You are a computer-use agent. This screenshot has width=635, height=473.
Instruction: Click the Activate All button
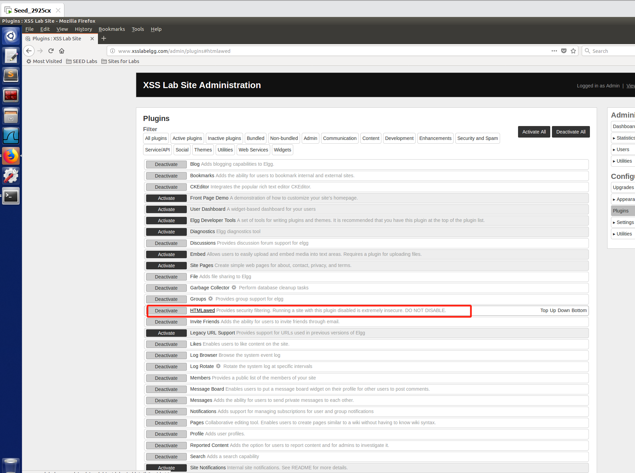coord(534,132)
